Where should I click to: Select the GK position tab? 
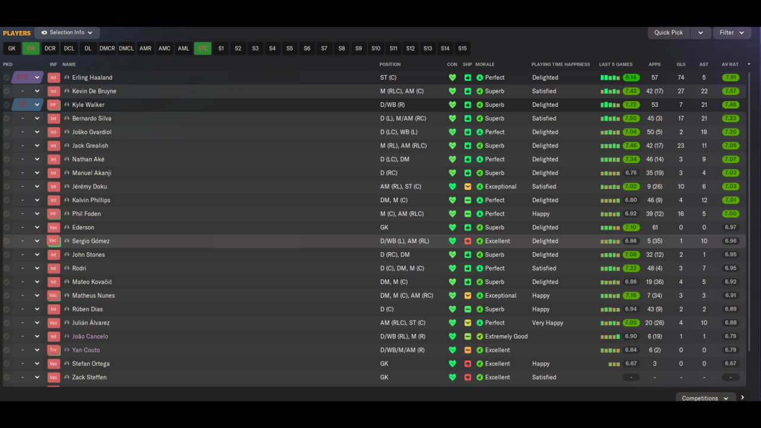[12, 49]
